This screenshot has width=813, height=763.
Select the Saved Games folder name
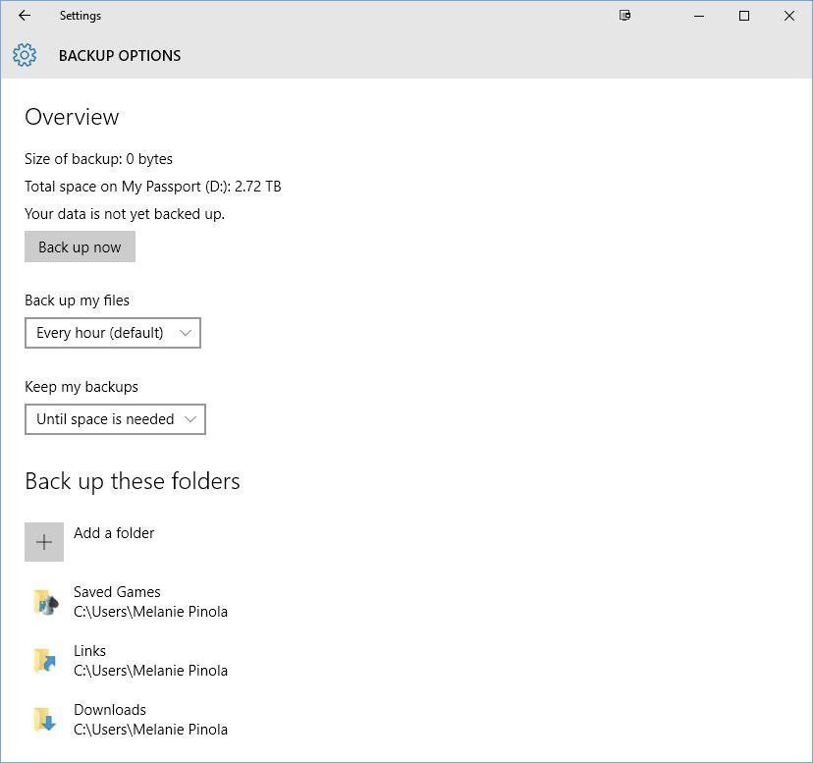(x=117, y=592)
